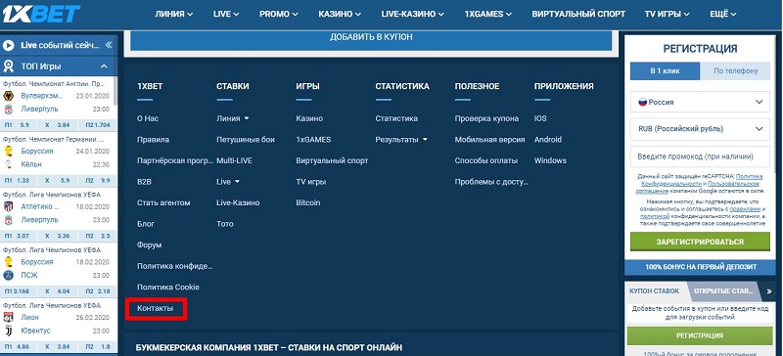The image size is (783, 356).
Task: Open the Windows application link
Action: 550,160
